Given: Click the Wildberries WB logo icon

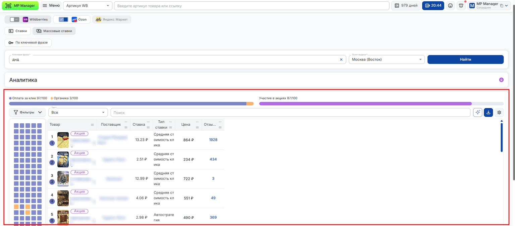Looking at the screenshot, I should [25, 19].
